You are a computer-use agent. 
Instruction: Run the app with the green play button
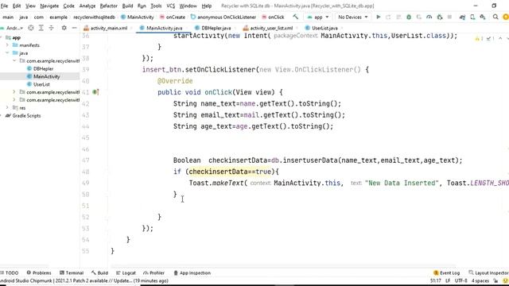coord(379,17)
